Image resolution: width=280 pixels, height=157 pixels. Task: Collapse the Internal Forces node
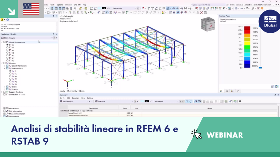pyautogui.click(x=5, y=68)
